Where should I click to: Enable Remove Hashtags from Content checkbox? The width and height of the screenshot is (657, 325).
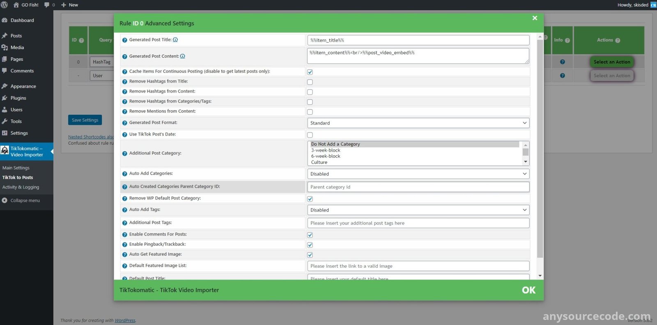[x=310, y=92]
